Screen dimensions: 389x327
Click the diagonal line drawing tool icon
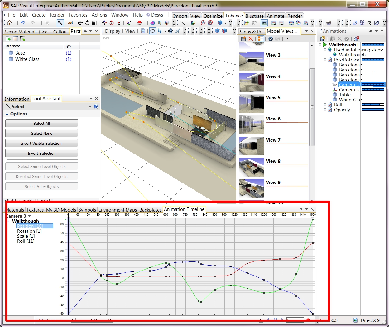tap(183, 23)
